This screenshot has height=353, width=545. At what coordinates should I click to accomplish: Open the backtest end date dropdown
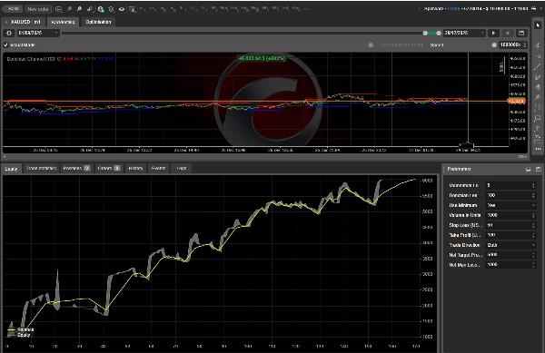point(464,33)
